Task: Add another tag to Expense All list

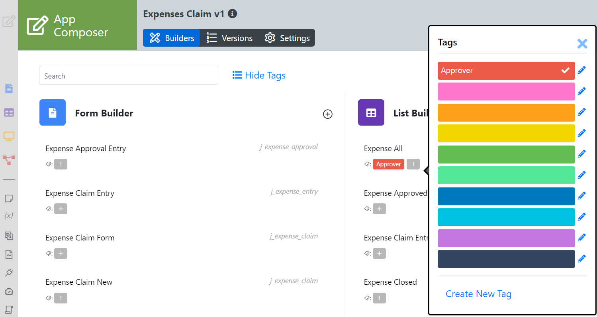Action: (x=413, y=164)
